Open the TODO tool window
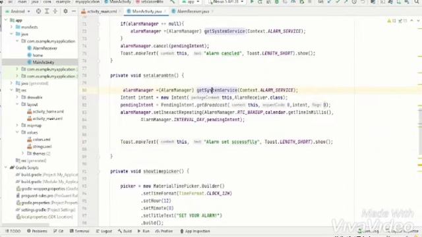The height and width of the screenshot is (237, 422). click(x=13, y=231)
